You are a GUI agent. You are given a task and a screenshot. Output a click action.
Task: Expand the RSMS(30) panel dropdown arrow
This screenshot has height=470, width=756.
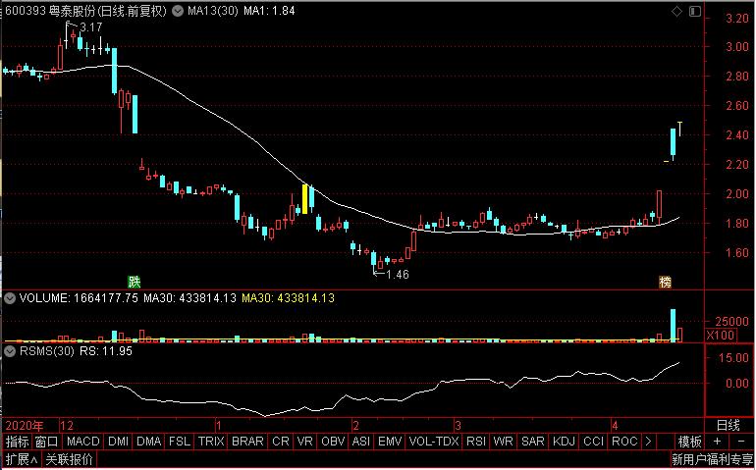(x=9, y=351)
